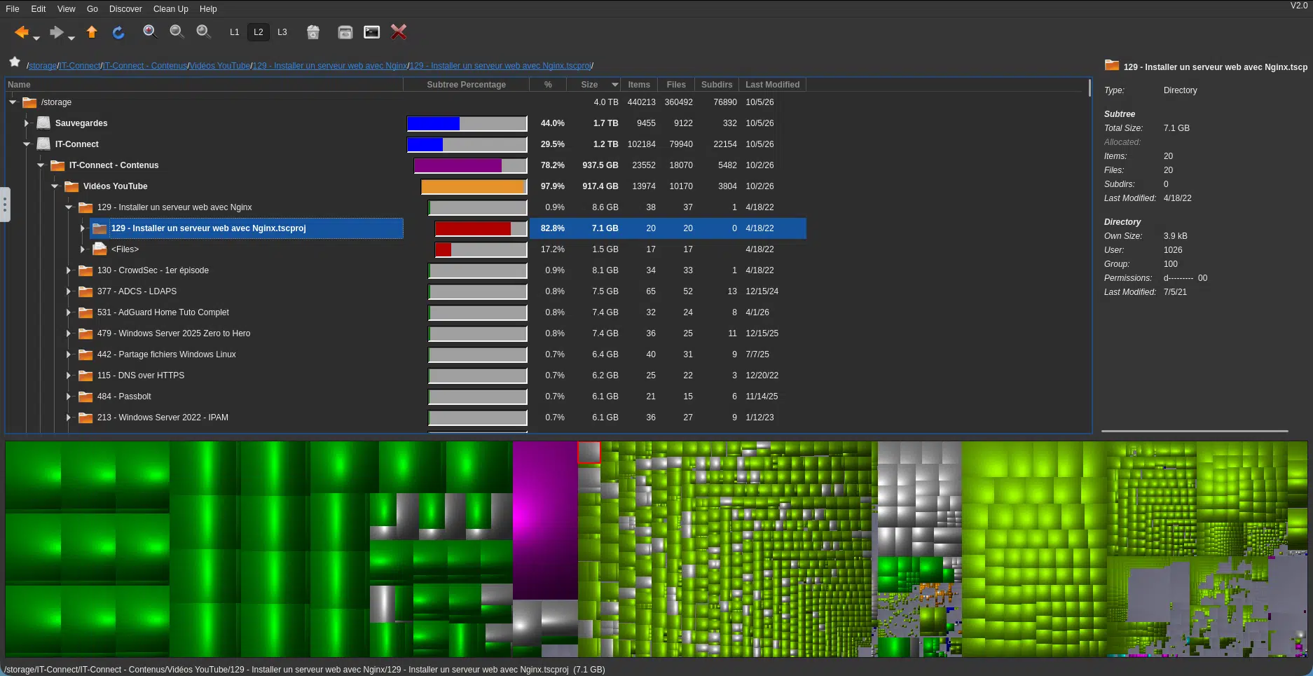Expand the <Files> entry
The image size is (1313, 676).
[x=83, y=249]
